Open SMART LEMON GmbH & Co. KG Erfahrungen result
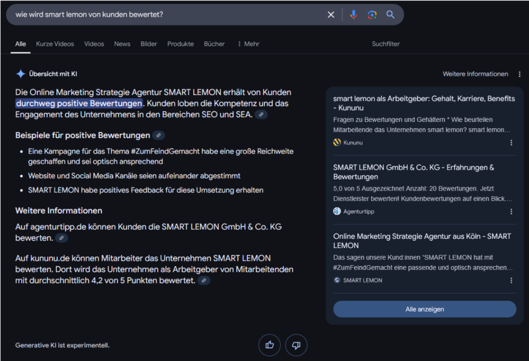Image resolution: width=529 pixels, height=361 pixels. (x=414, y=172)
